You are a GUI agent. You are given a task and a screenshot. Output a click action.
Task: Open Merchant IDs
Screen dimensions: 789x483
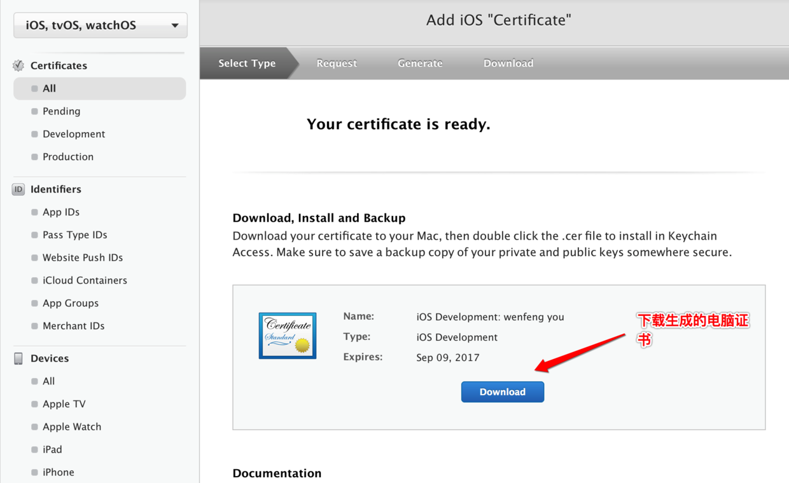click(74, 326)
